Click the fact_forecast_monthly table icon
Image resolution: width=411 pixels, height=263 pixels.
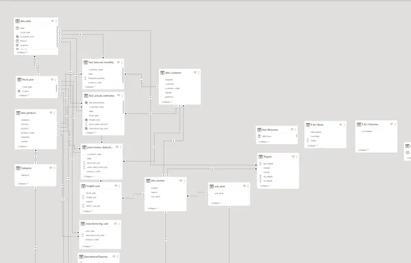tap(85, 63)
